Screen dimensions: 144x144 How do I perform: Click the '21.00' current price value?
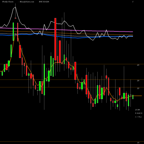point(137,110)
